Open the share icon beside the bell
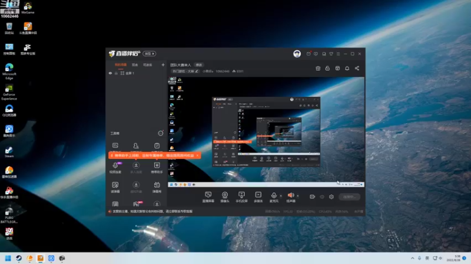Screen dimensions: 471x264 tap(357, 68)
